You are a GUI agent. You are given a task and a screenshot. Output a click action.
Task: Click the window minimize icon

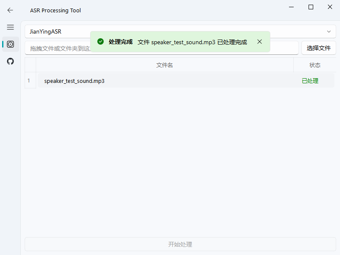[x=291, y=7]
